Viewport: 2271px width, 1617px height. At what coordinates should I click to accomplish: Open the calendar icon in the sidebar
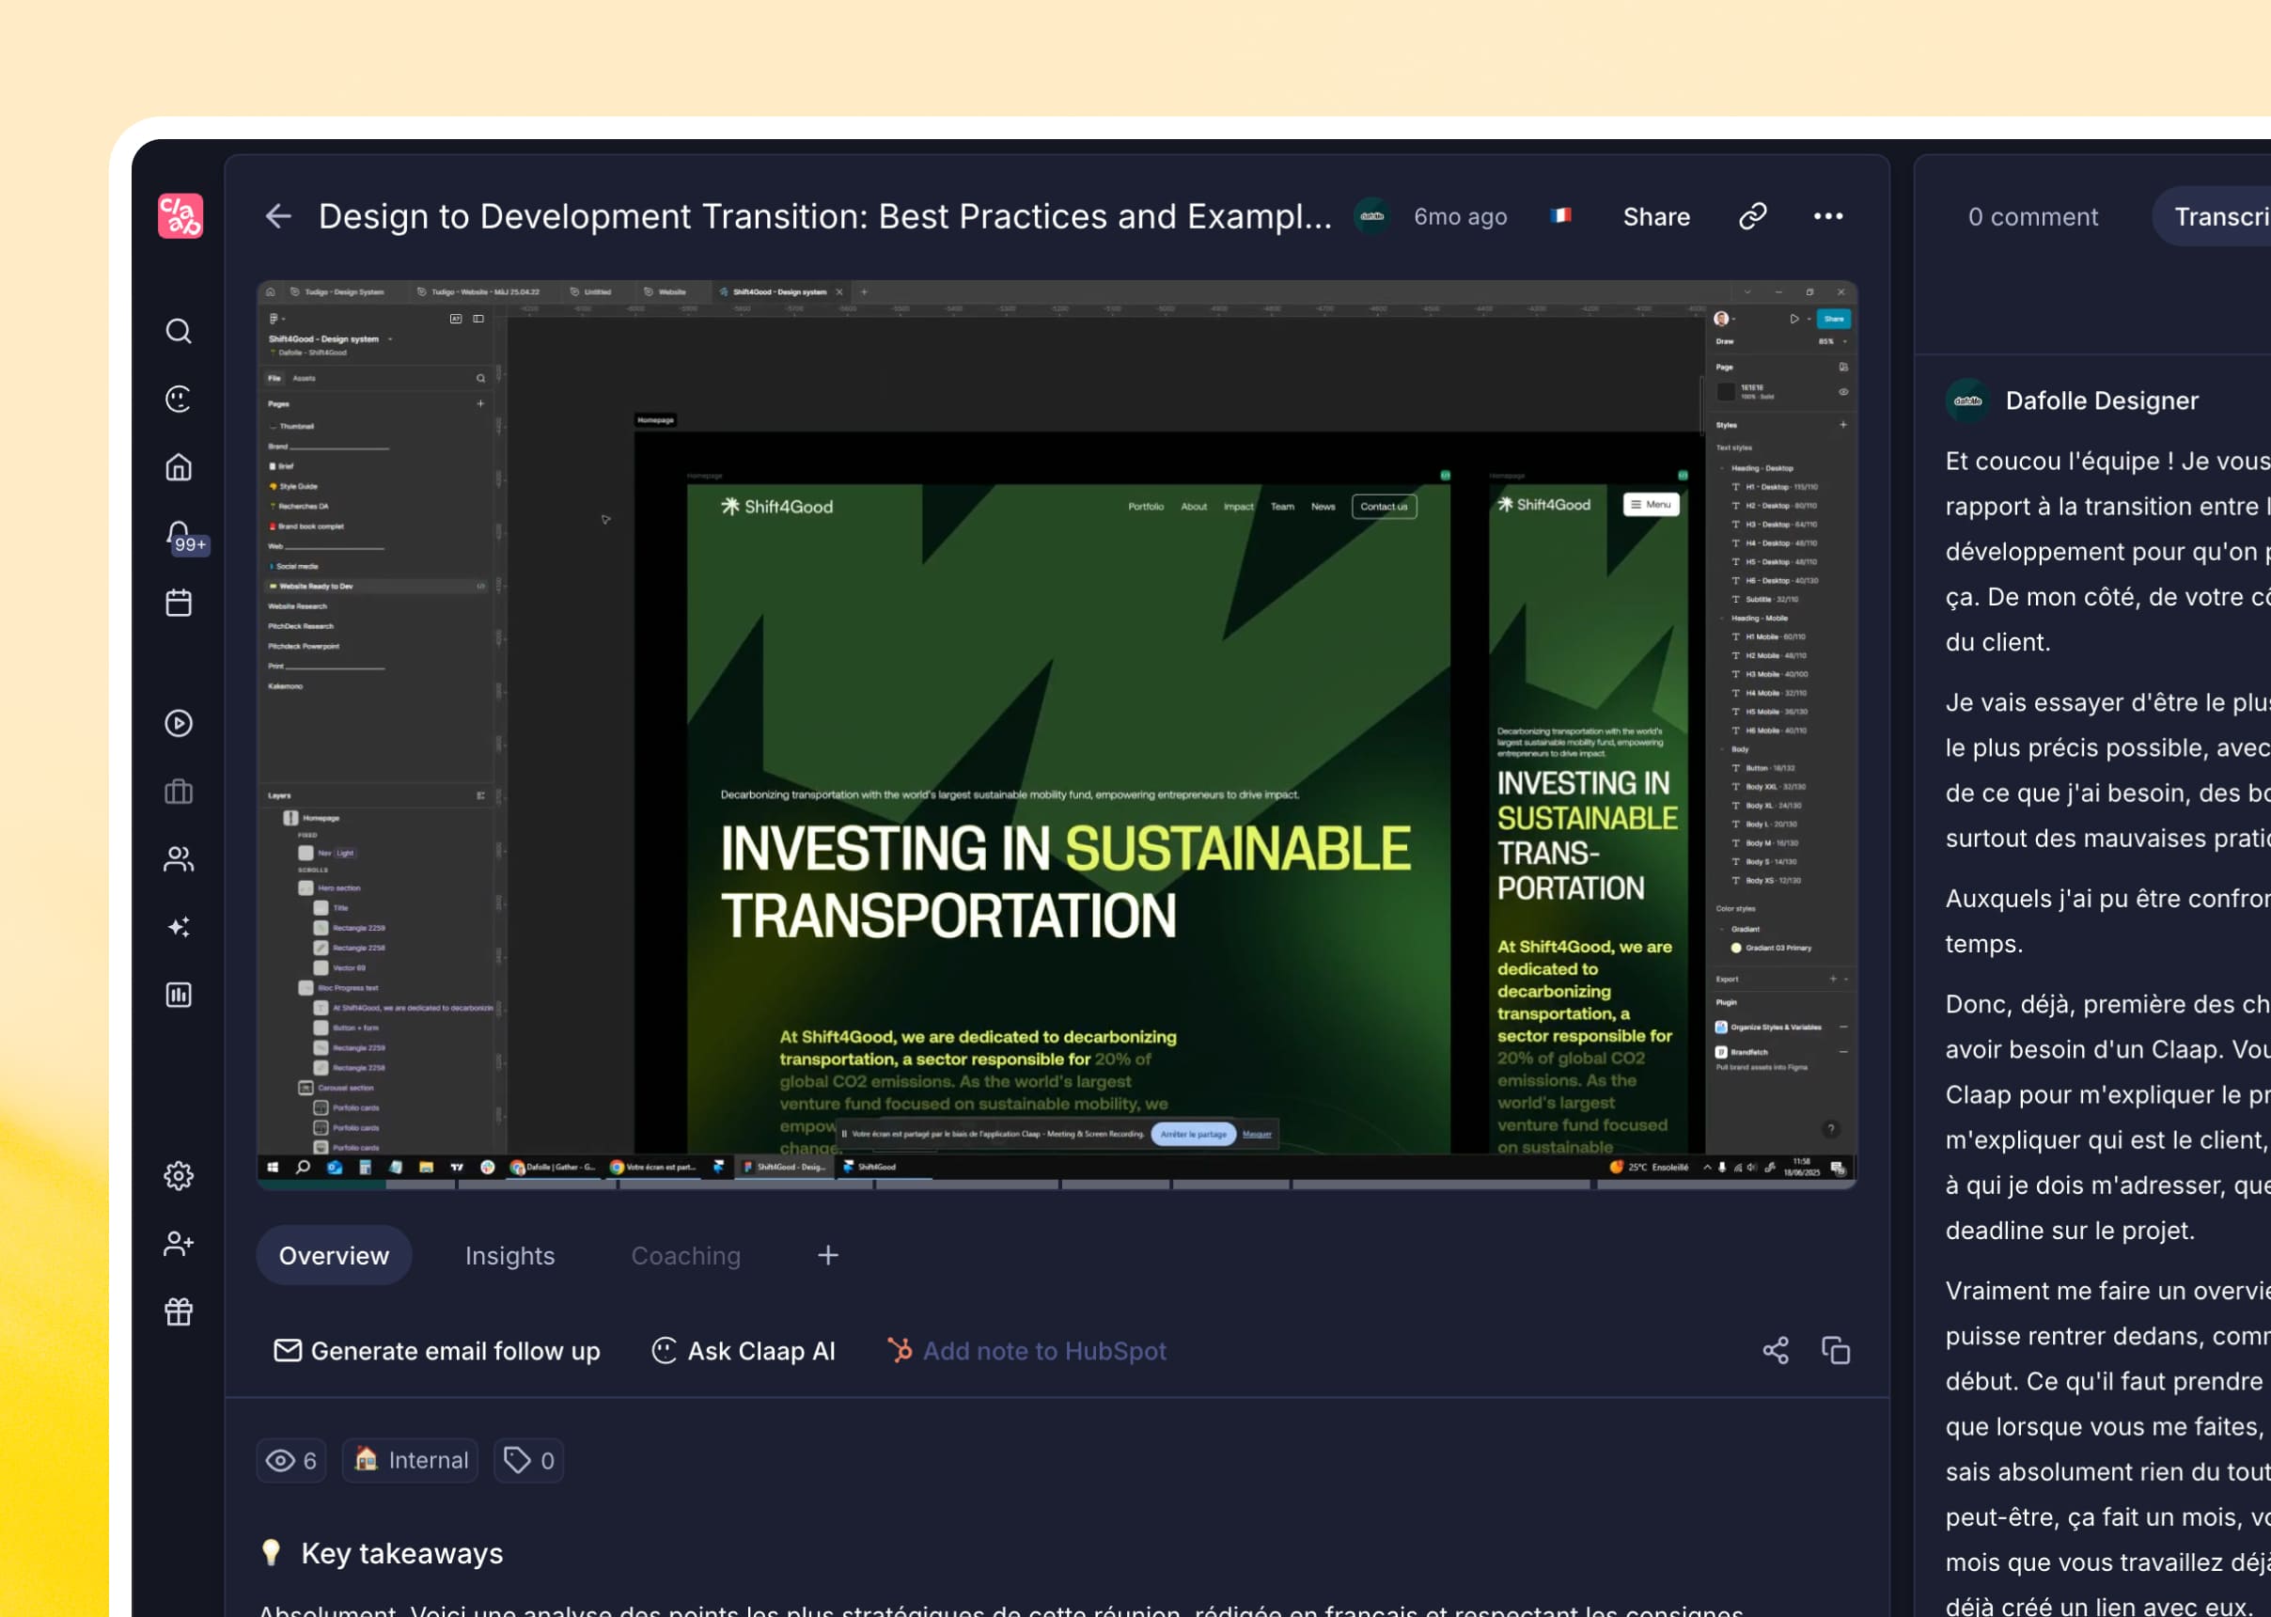tap(179, 603)
